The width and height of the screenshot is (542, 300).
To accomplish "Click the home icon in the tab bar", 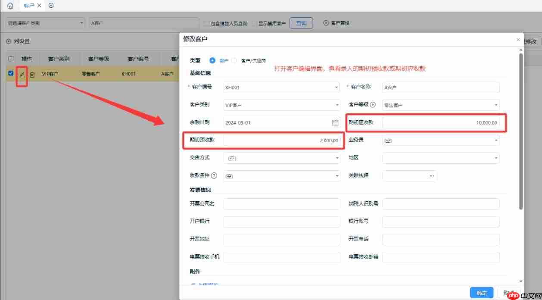I will coord(9,6).
